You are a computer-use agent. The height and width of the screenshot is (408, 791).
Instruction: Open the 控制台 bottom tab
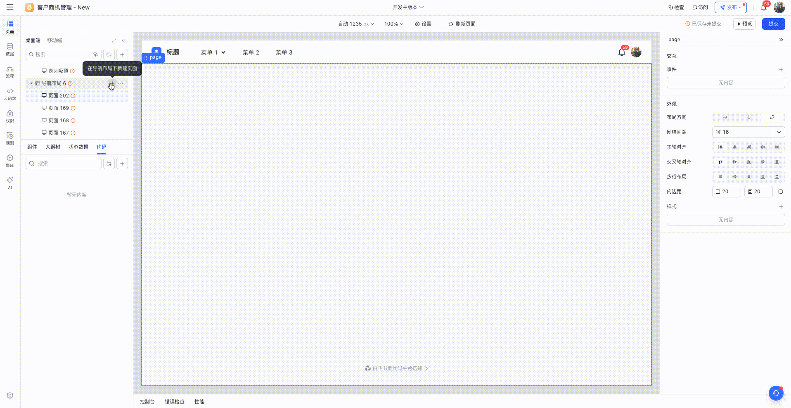coord(147,402)
